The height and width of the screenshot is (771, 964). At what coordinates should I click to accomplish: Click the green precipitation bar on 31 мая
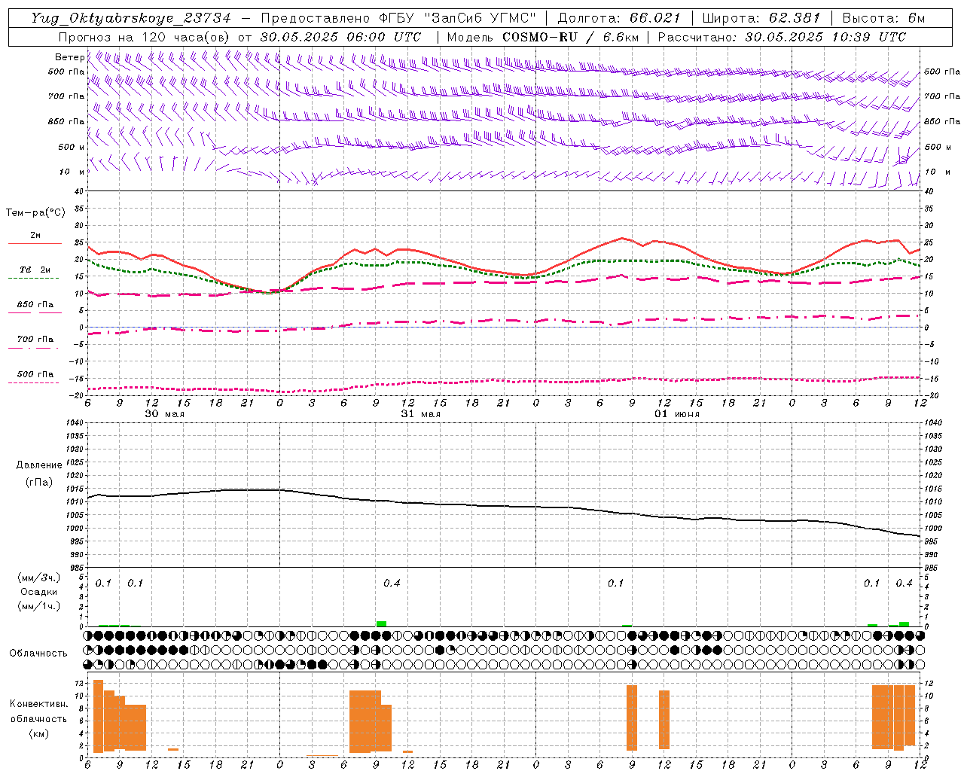coord(381,623)
